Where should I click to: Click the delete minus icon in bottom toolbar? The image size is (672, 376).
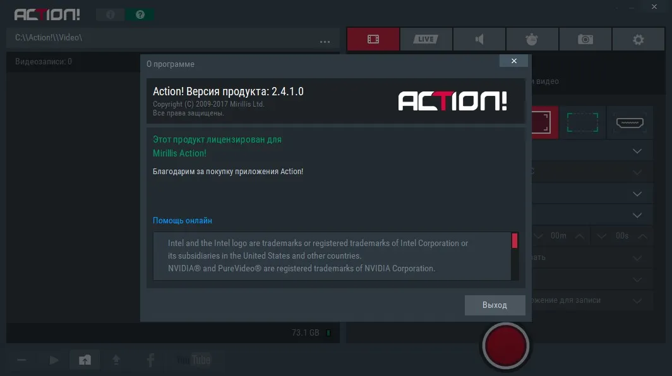[21, 360]
